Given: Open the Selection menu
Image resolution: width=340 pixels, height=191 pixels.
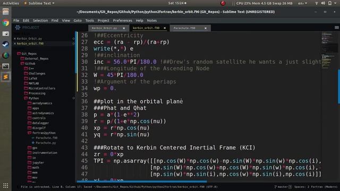Looking at the screenshot, I should click(x=40, y=20).
